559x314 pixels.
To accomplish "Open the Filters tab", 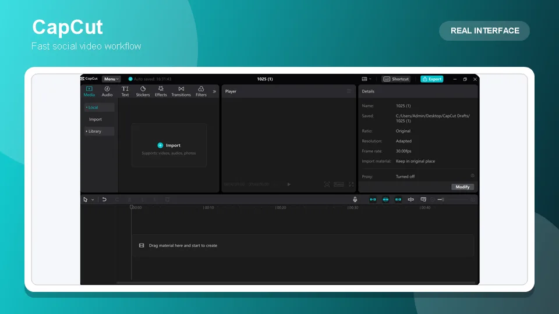I will pos(201,91).
